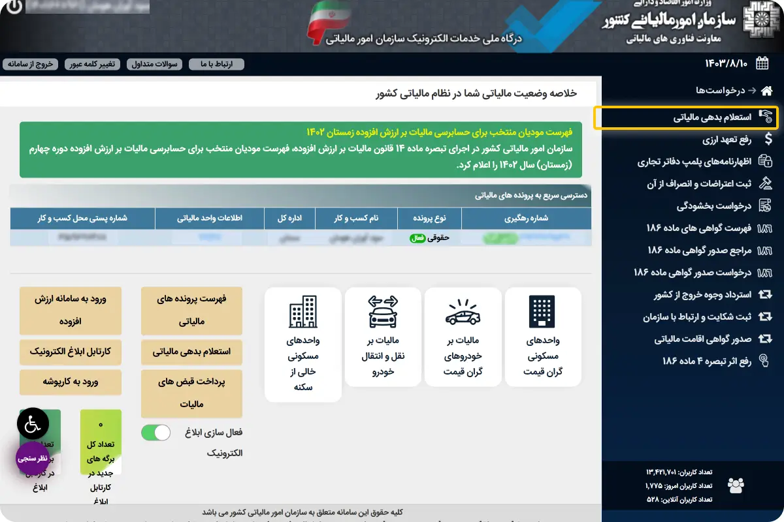The width and height of the screenshot is (784, 522).
Task: Click 186 icon of فهرست گواهی های ماده ۱۸۶
Action: pos(766,228)
